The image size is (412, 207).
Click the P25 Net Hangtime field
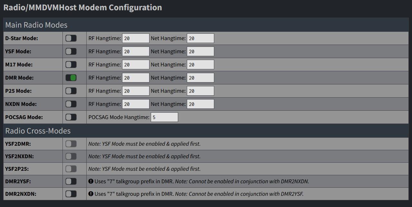(x=200, y=91)
